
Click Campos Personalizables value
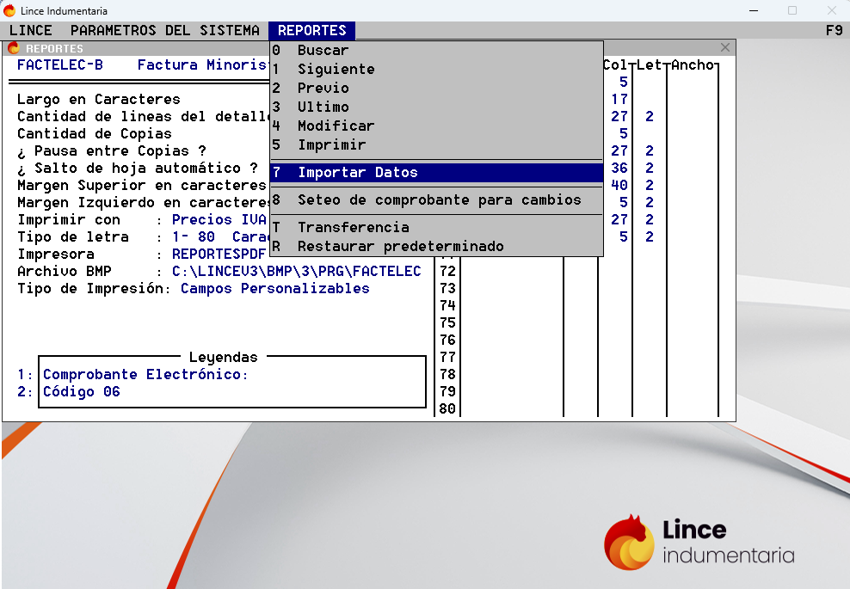click(274, 289)
